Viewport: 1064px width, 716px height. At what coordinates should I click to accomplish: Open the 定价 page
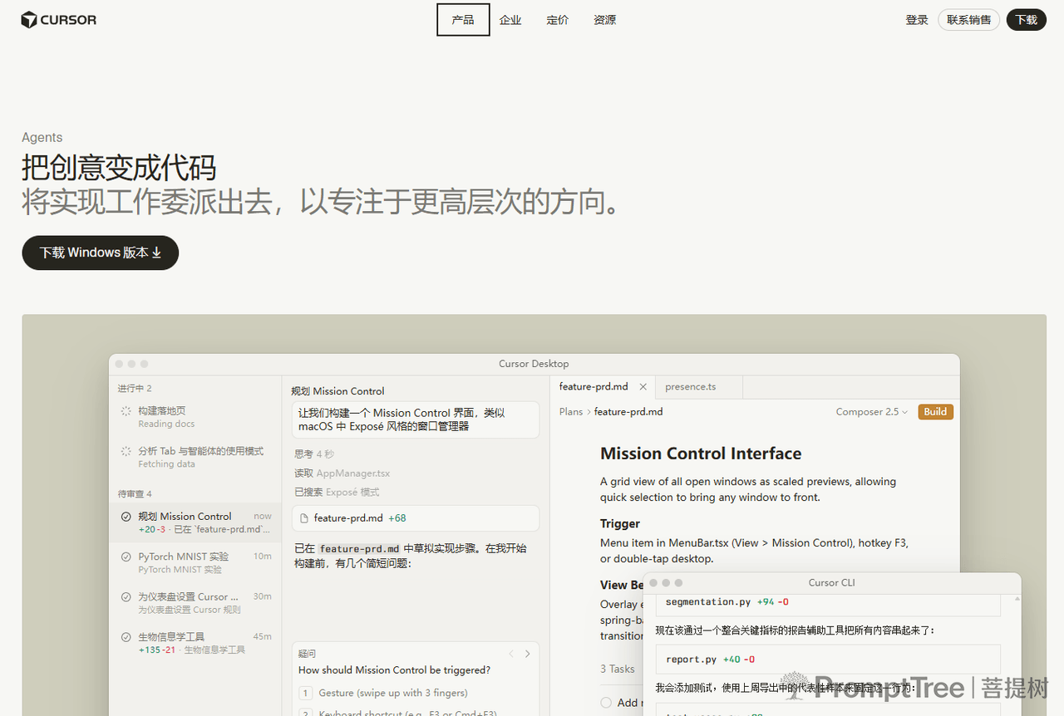(558, 20)
